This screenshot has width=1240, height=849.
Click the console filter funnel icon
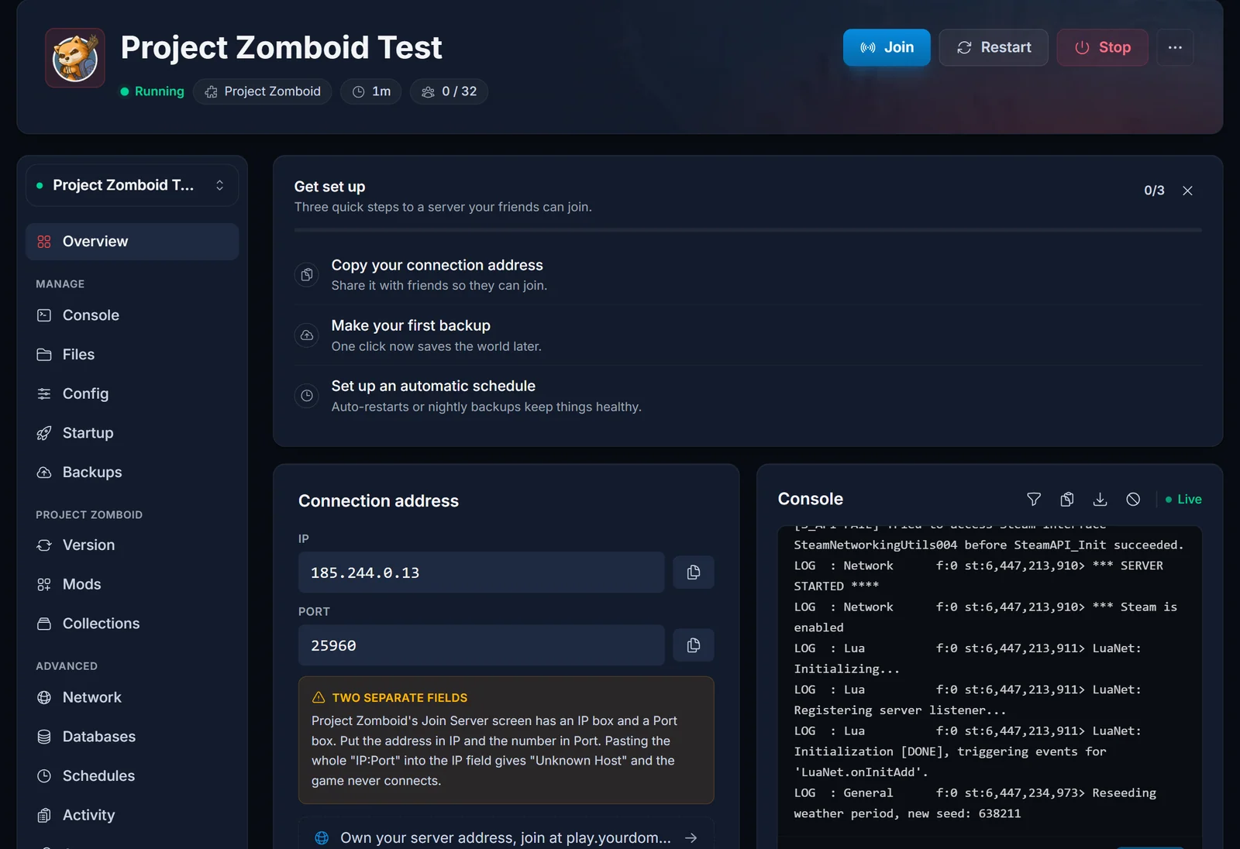1034,500
